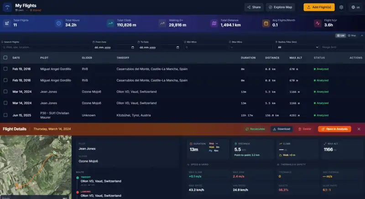Click the 4292 m max altitude value
The height and width of the screenshot is (199, 365).
coord(294,115)
